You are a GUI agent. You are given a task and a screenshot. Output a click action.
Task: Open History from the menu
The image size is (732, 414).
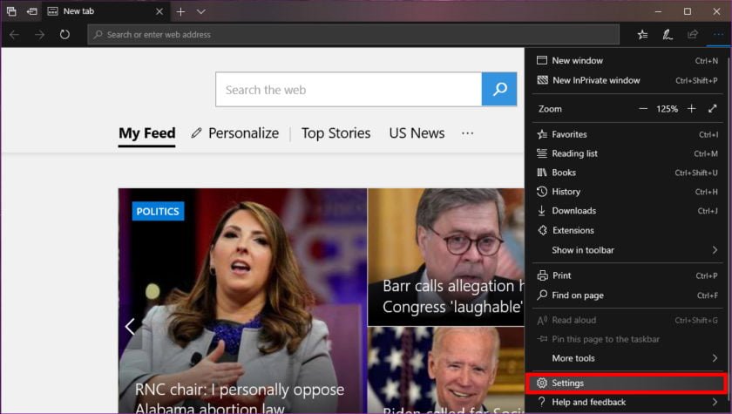(x=566, y=192)
